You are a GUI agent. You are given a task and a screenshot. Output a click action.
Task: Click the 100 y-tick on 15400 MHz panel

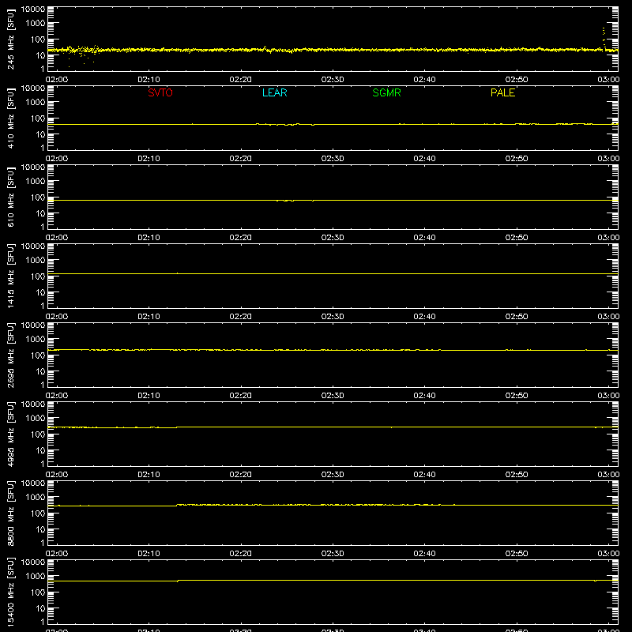(38, 592)
